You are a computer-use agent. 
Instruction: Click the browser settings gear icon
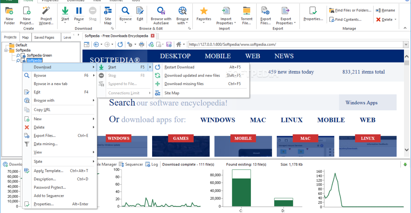coord(130,45)
